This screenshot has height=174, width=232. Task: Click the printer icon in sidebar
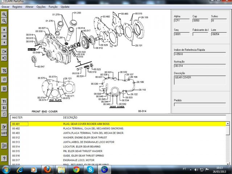(x=4, y=79)
